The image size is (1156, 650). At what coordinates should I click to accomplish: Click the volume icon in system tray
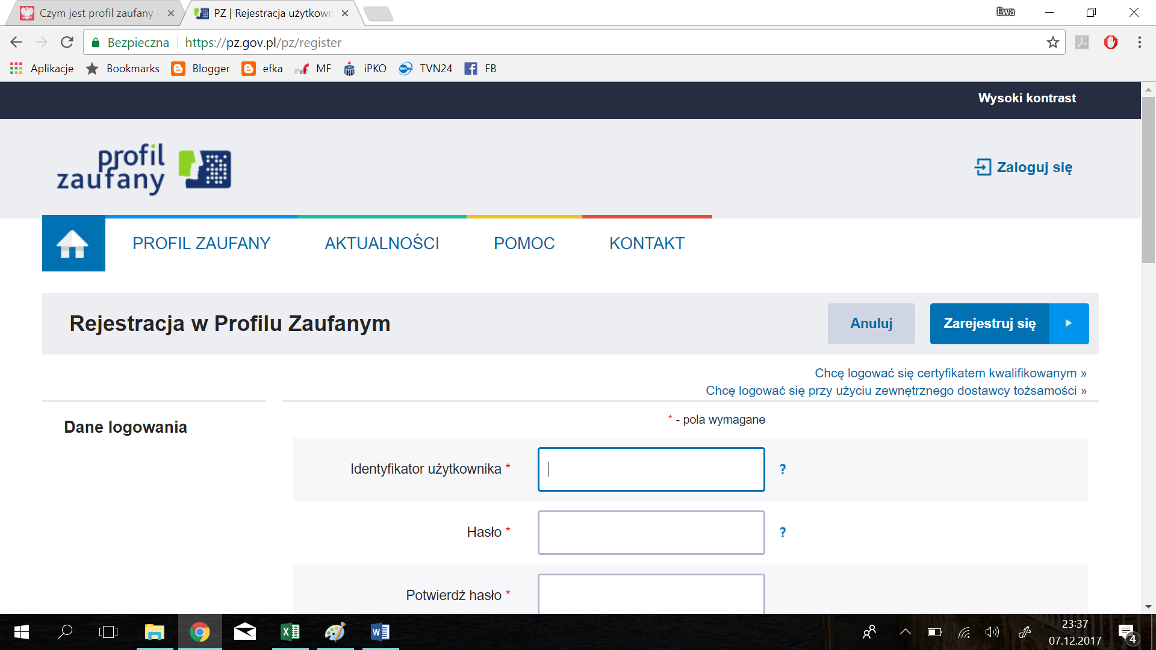[x=992, y=632]
